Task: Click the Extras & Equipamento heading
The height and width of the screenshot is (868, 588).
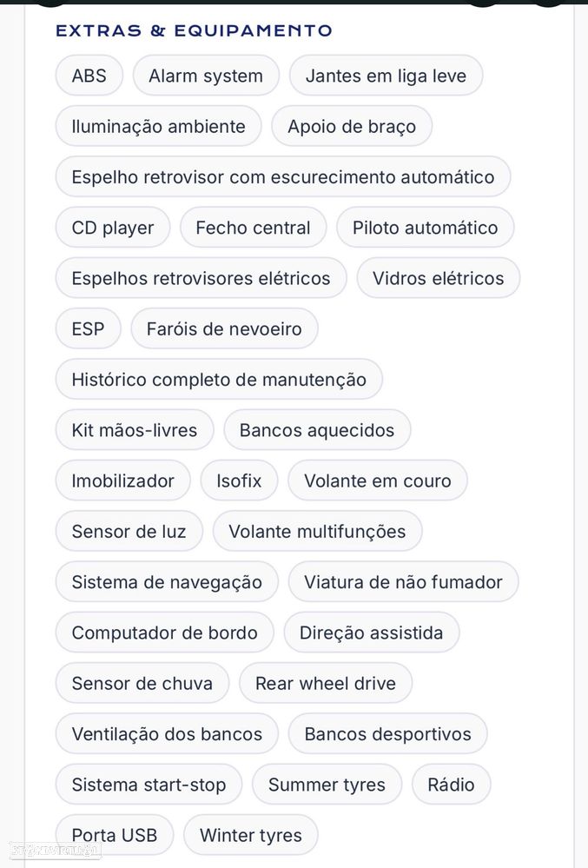Action: tap(195, 30)
